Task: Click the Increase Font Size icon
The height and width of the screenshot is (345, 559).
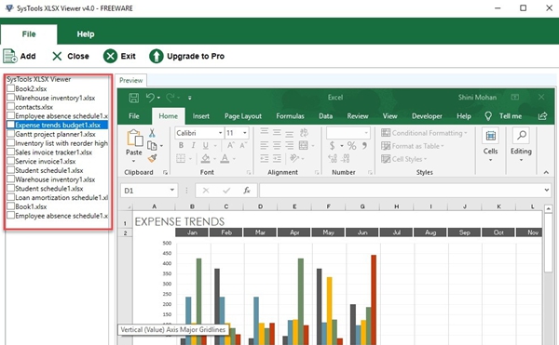Action: [231, 145]
